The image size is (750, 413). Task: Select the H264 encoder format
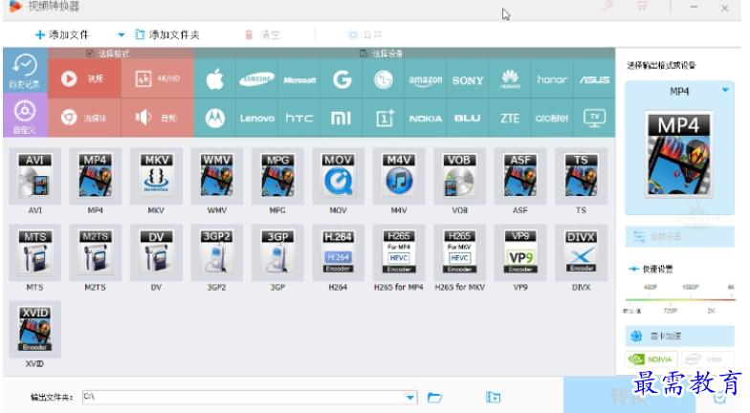pyautogui.click(x=339, y=252)
